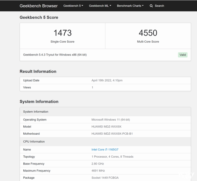Select the Maximum Frequency value 4691 MHz
Viewport: 197px width, 181px height.
98,170
